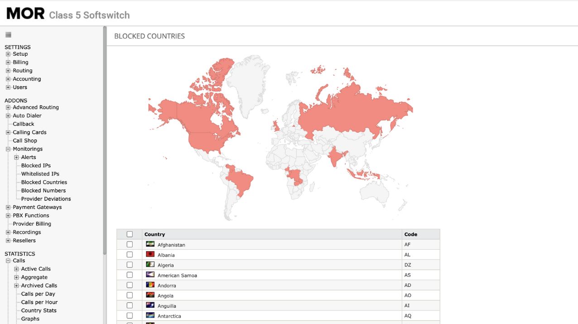
Task: Click the American Samoa flag icon
Action: coord(150,275)
